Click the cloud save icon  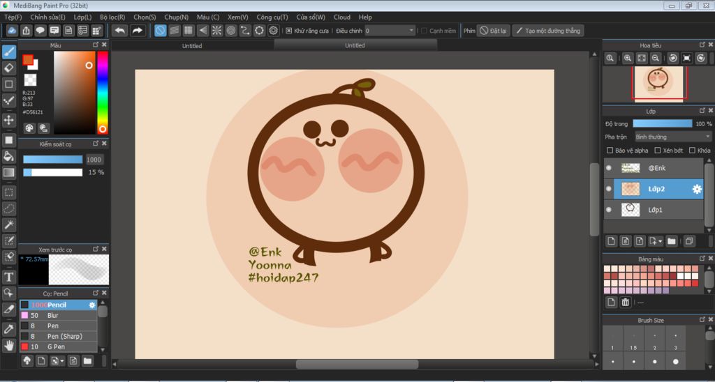(12, 31)
